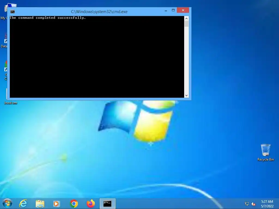Image resolution: width=279 pixels, height=209 pixels.
Task: Launch Firefox from the taskbar
Action: click(x=91, y=204)
